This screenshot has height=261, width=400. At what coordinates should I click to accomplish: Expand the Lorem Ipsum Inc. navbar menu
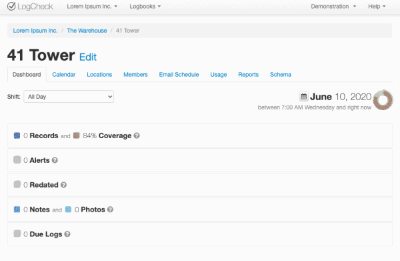pyautogui.click(x=92, y=7)
